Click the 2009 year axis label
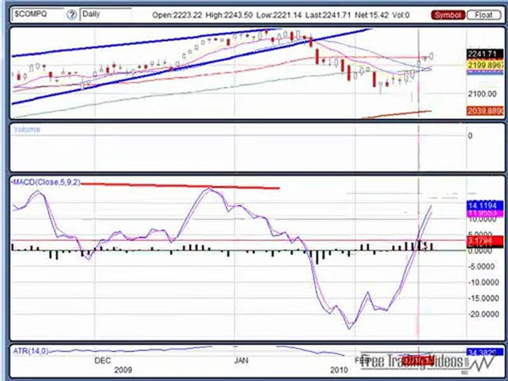This screenshot has height=381, width=508. point(123,370)
